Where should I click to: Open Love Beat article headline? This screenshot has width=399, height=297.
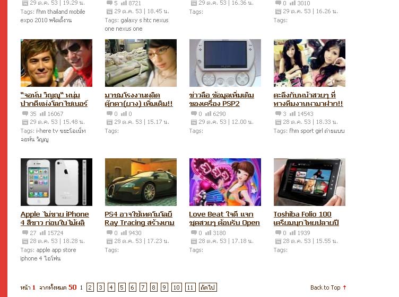(x=224, y=218)
